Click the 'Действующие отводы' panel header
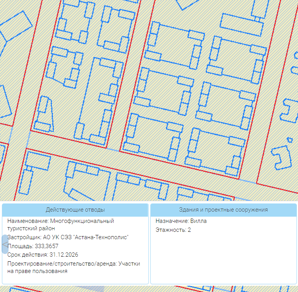The height and width of the screenshot is (292, 298). point(75,210)
